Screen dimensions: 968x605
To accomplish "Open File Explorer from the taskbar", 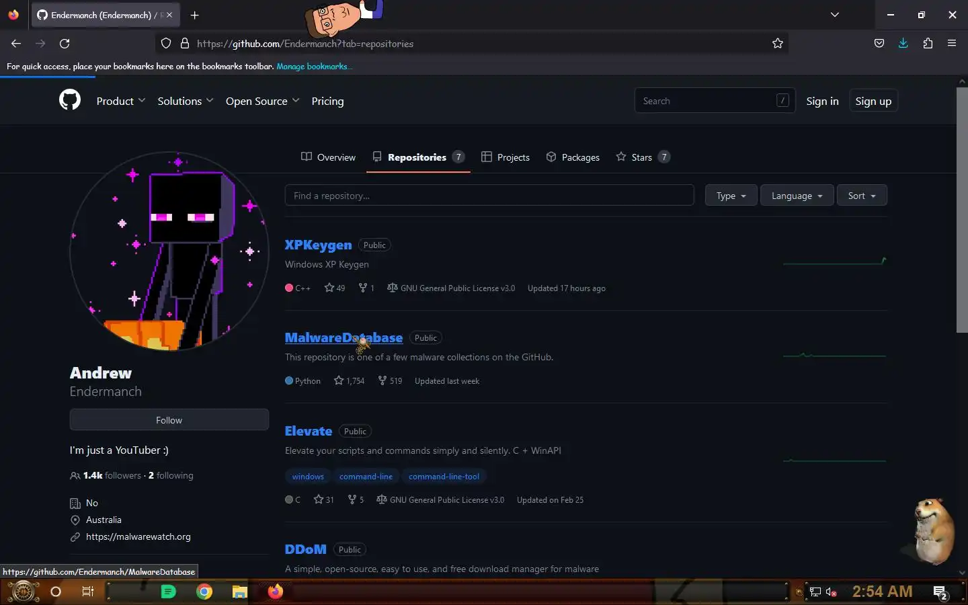I will [240, 592].
